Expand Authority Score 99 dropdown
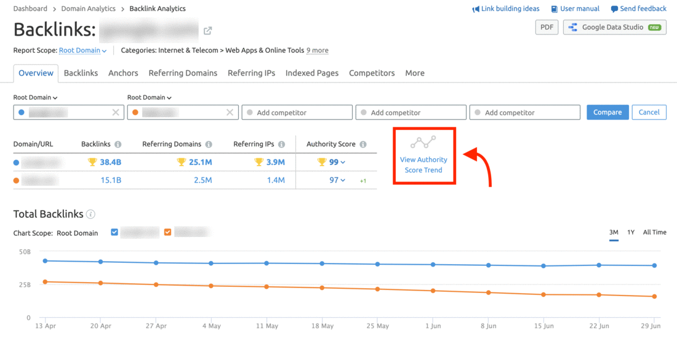Image resolution: width=677 pixels, height=338 pixels. coord(337,163)
